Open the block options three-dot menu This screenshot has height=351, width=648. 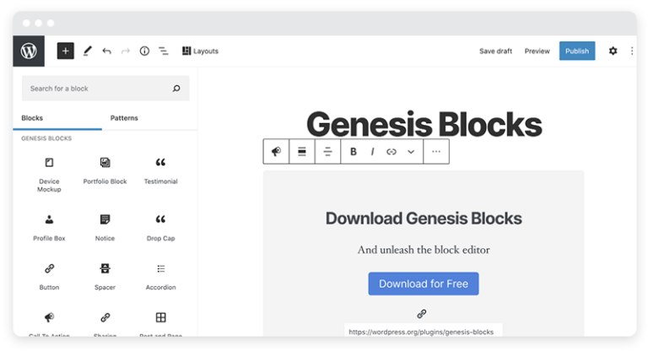tap(436, 152)
